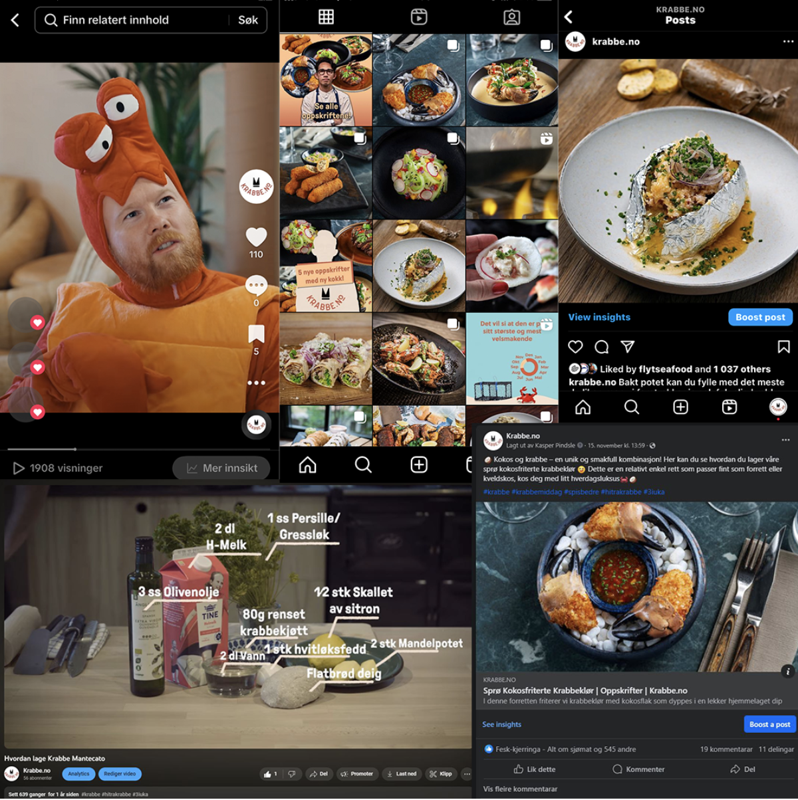Open the '11 delingar' share count
Viewport: 798px width, 800px height.
[x=776, y=749]
